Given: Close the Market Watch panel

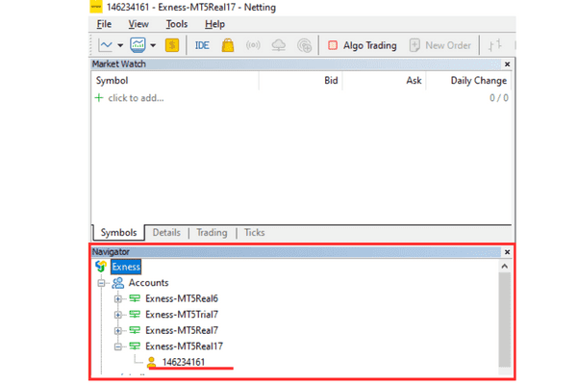Looking at the screenshot, I should (507, 64).
